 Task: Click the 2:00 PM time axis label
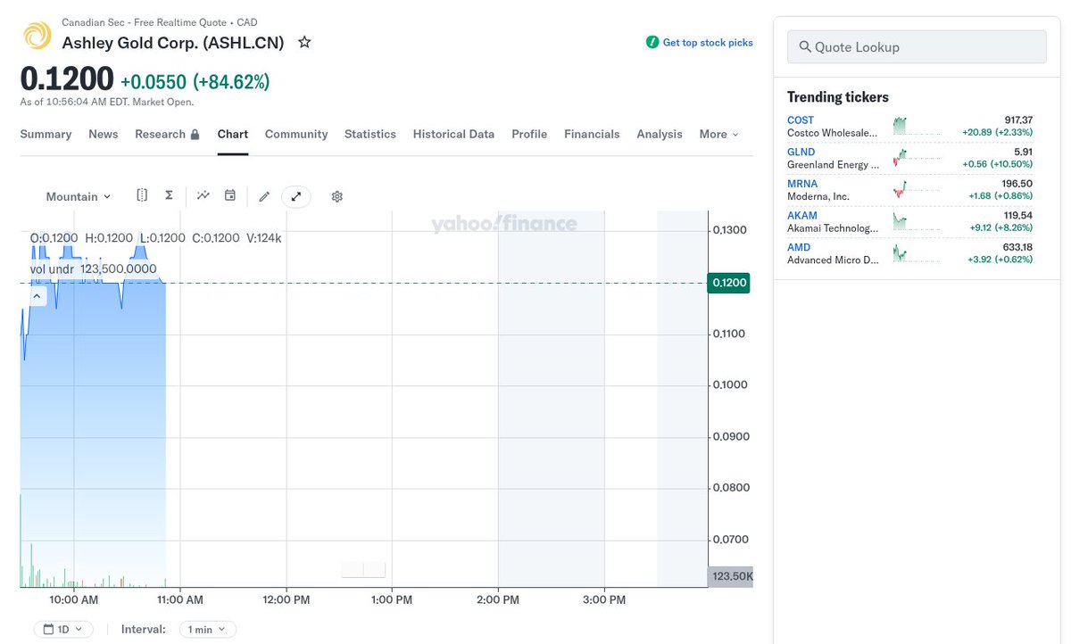498,600
